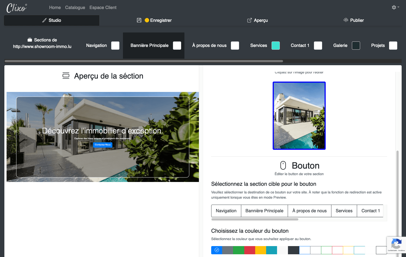The image size is (406, 257).
Task: Select the light white button color
Action: (x=283, y=250)
